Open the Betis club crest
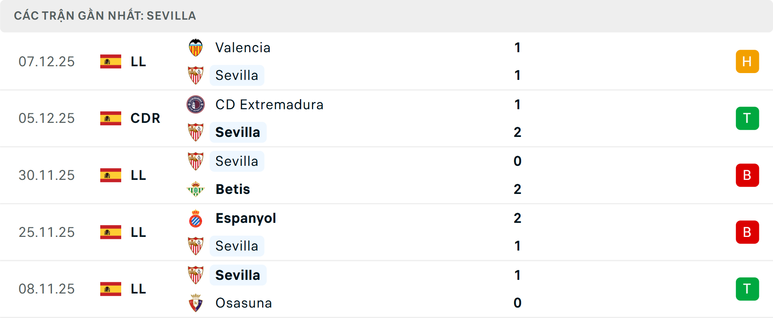The width and height of the screenshot is (773, 318). pyautogui.click(x=196, y=189)
